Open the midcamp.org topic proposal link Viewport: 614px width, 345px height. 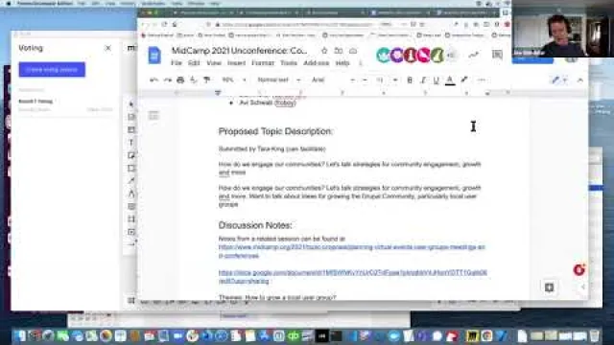coord(351,251)
